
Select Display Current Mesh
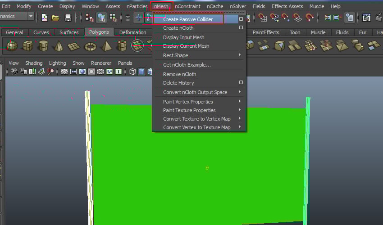[x=186, y=46]
